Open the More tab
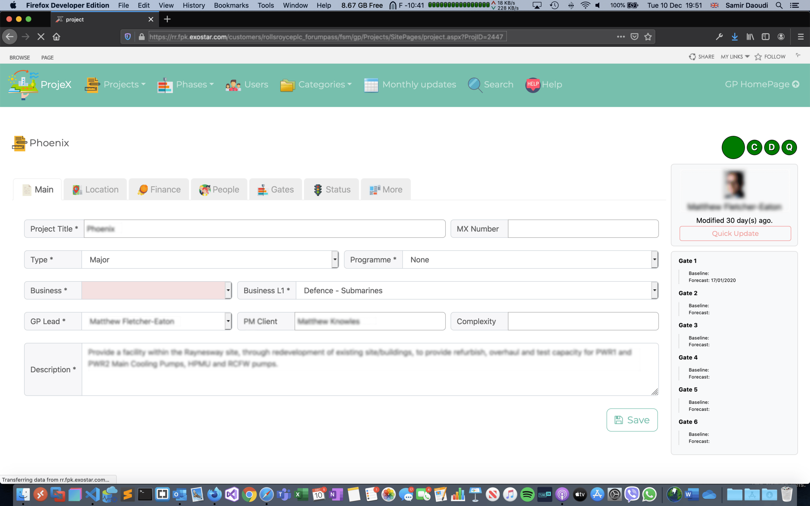The image size is (810, 506). (x=386, y=189)
